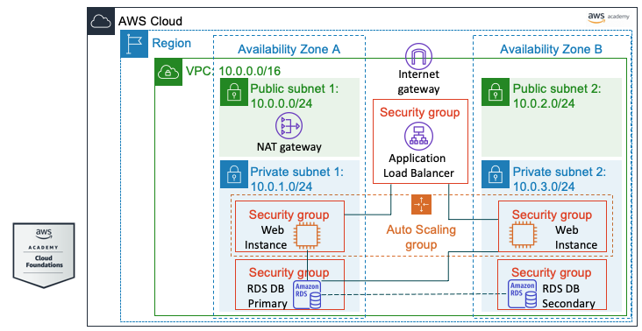Click 'RDS DB Primary' label
The height and width of the screenshot is (331, 642).
pos(267,296)
